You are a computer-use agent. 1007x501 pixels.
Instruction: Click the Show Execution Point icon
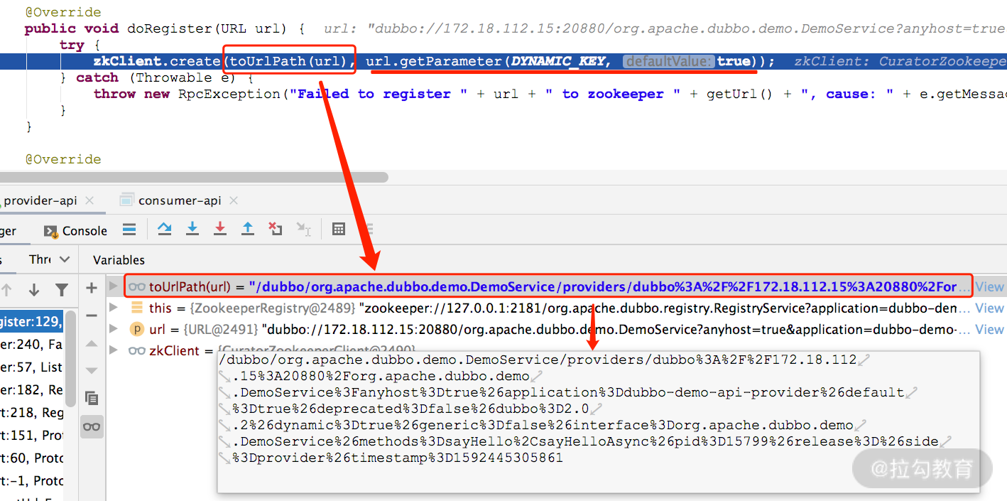129,229
